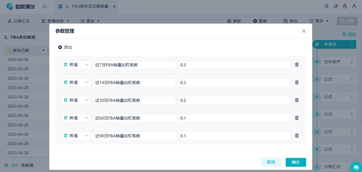Viewport: 362px width, 172px height.
Task: Click fx icon of fifth 公式 step
Action: (317, 149)
